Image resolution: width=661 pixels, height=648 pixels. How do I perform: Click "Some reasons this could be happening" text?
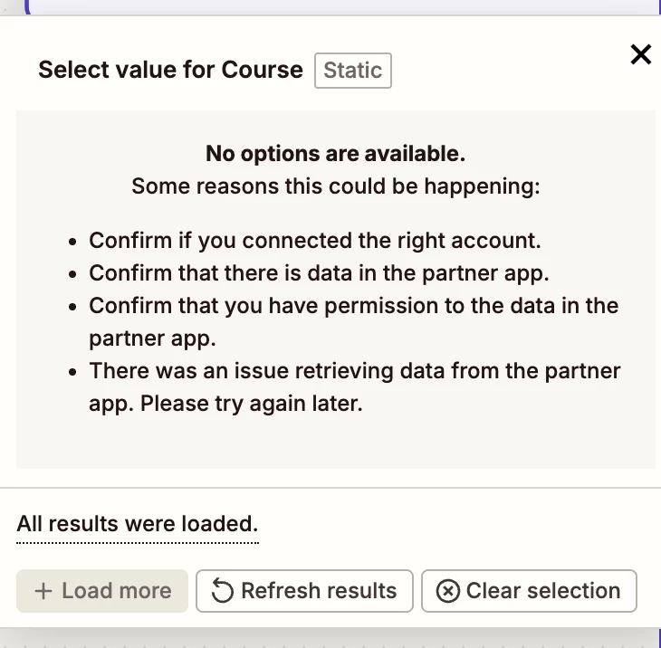pos(336,186)
